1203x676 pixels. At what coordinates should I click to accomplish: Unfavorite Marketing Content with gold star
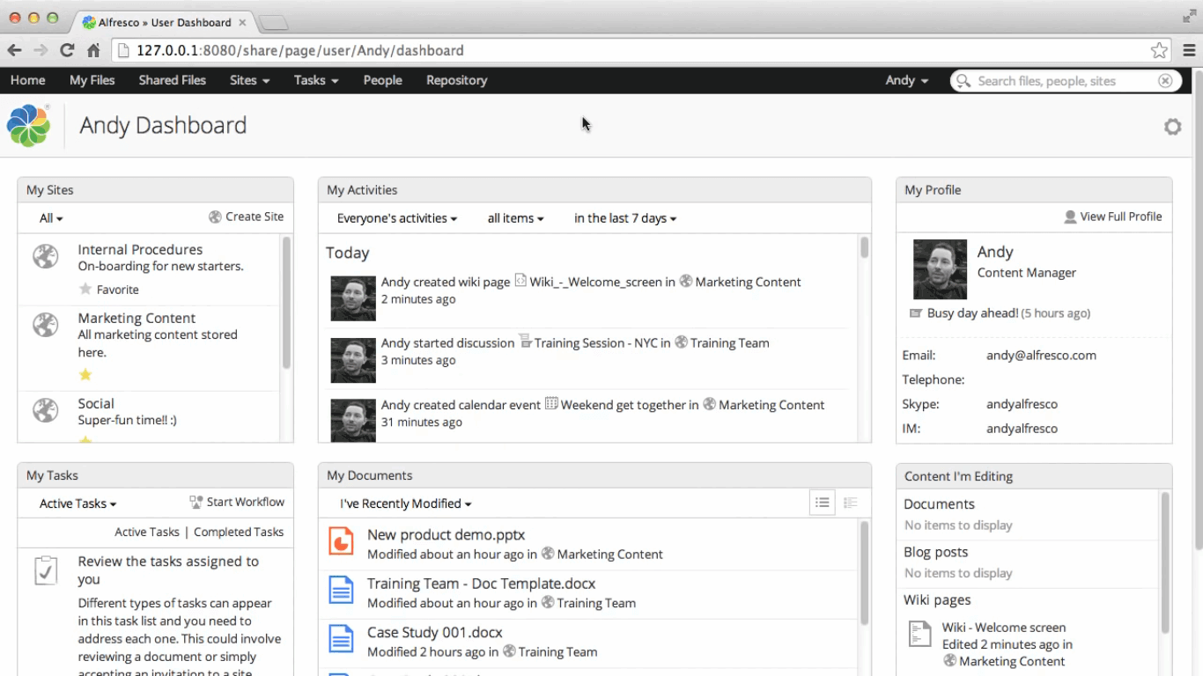[85, 374]
